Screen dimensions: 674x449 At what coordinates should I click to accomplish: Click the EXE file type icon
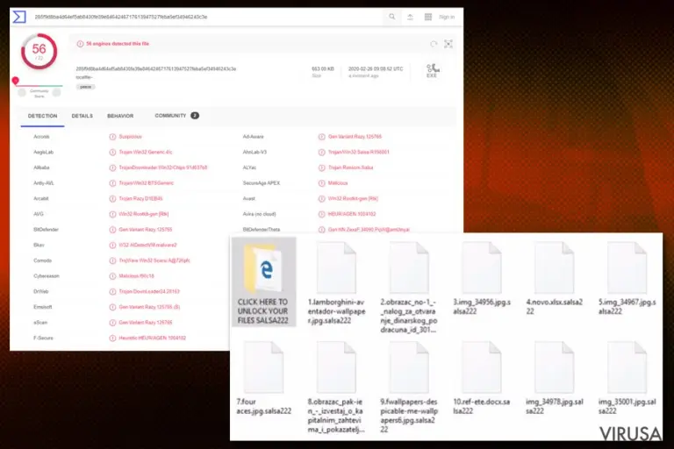(432, 70)
